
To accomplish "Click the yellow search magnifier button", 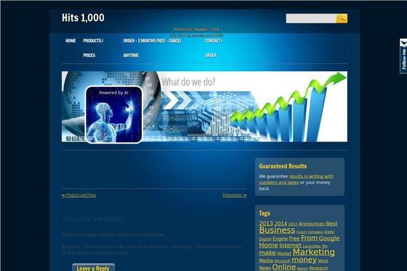I will 342,18.
